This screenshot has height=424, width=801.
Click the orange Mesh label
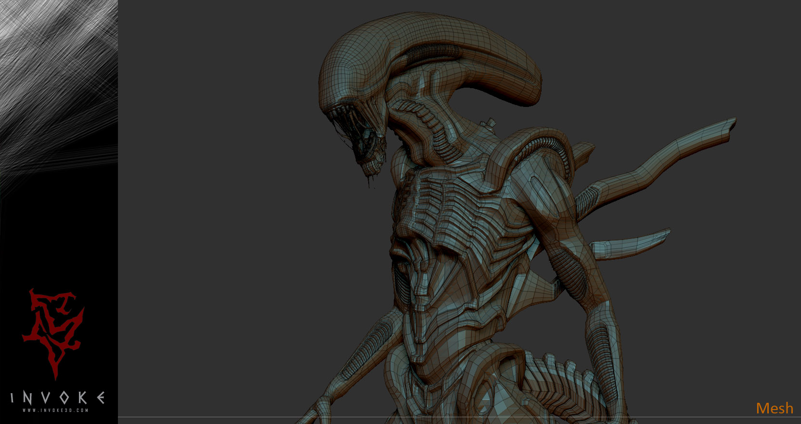(774, 408)
